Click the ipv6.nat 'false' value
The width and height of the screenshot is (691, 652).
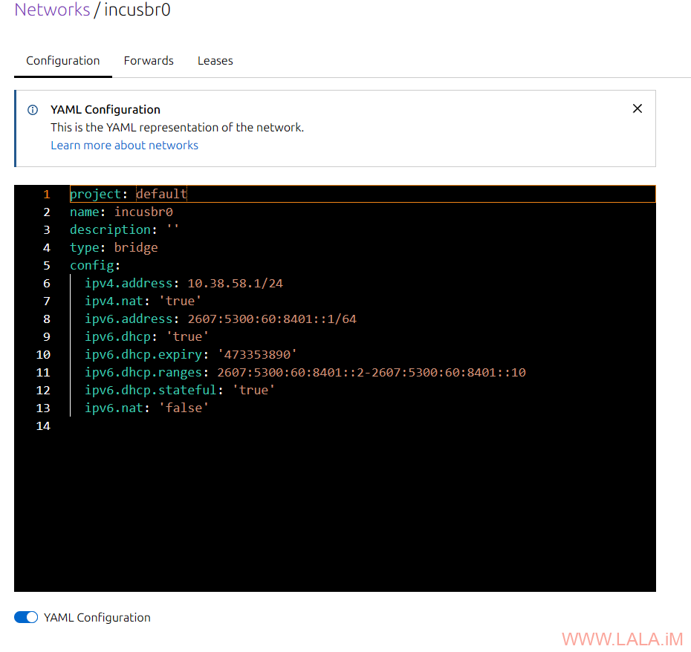click(x=184, y=408)
